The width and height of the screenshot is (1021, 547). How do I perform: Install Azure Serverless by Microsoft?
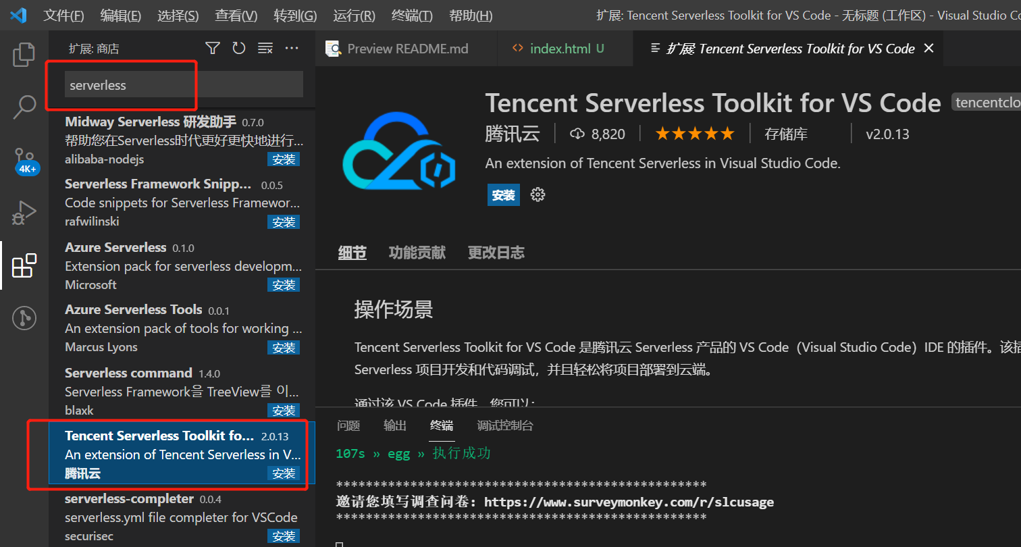coord(284,285)
